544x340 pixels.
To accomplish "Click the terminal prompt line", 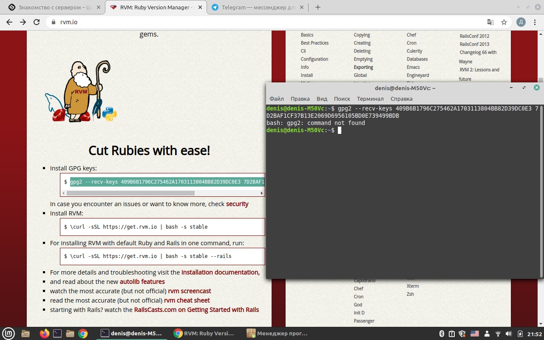I will (x=304, y=130).
